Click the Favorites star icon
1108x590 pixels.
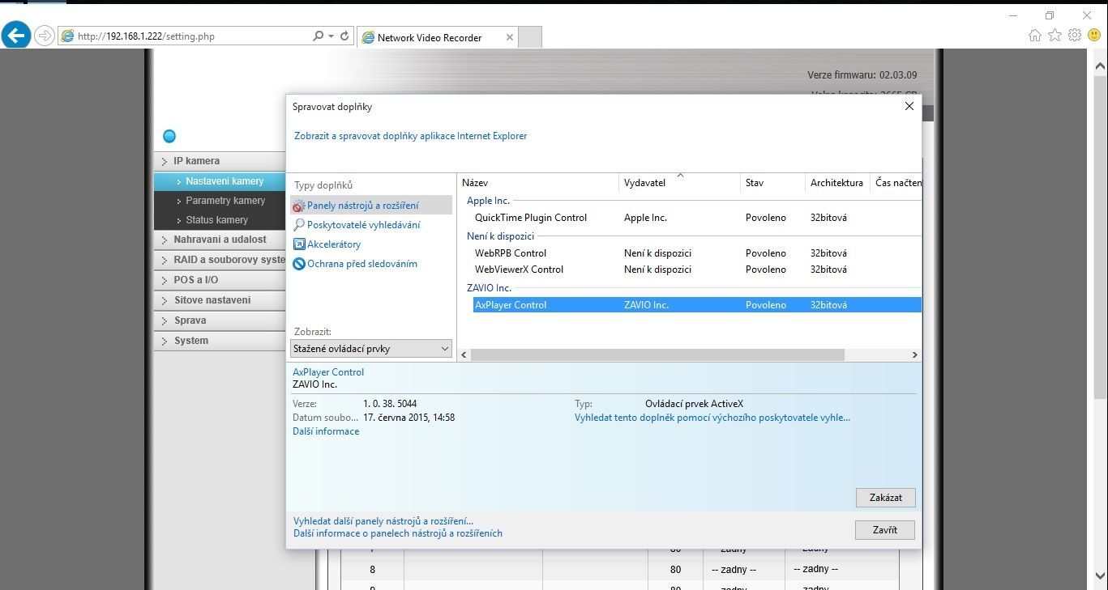[1055, 36]
